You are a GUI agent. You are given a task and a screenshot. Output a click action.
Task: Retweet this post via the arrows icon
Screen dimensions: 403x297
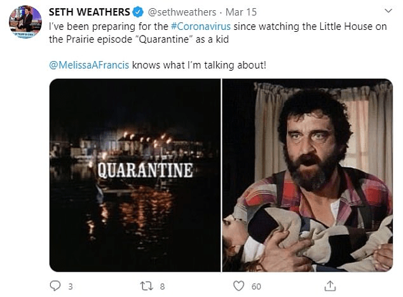[147, 286]
